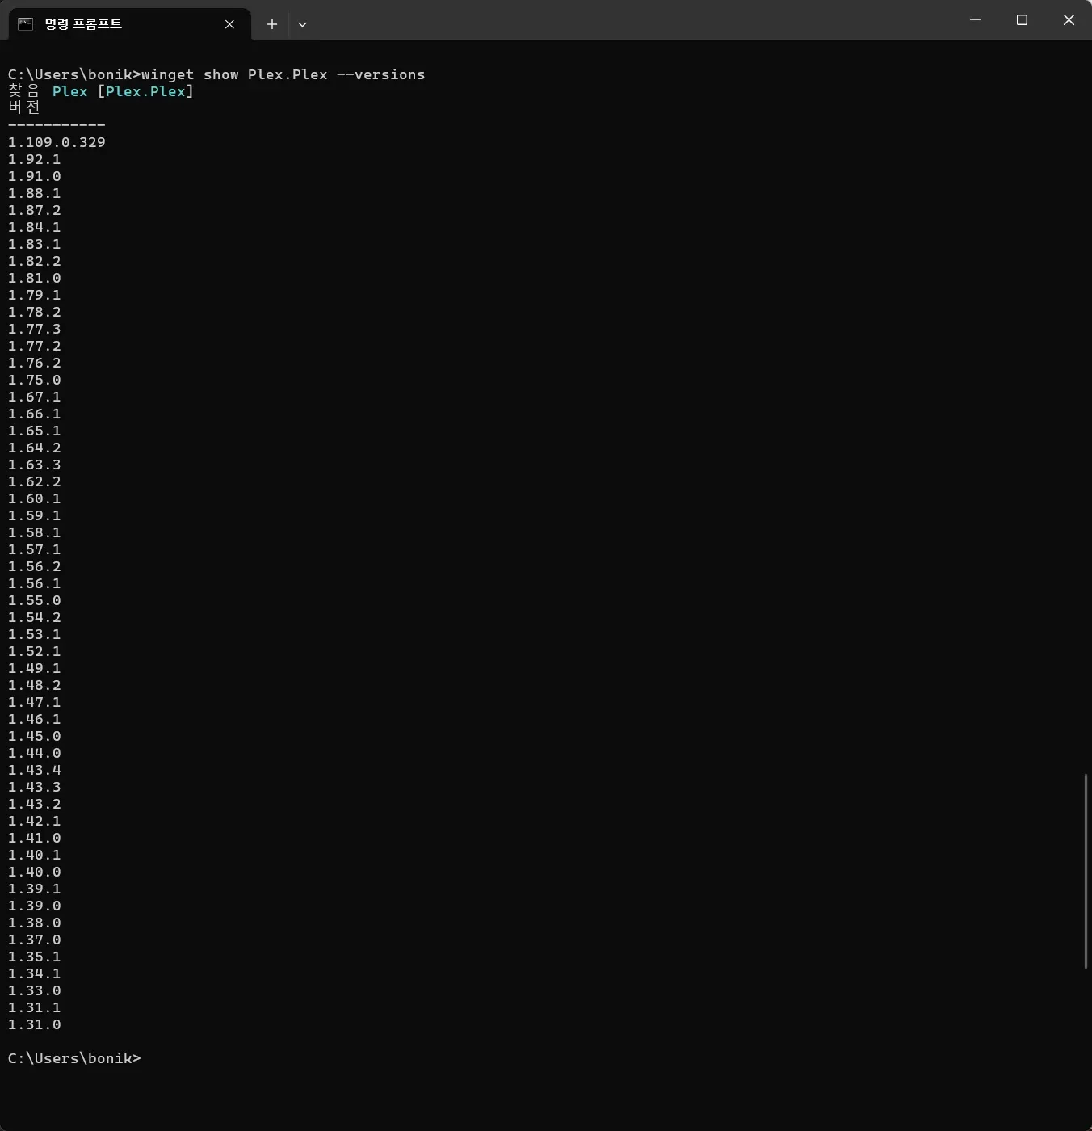Click version 1.49.1
Image resolution: width=1092 pixels, height=1131 pixels.
(x=35, y=668)
